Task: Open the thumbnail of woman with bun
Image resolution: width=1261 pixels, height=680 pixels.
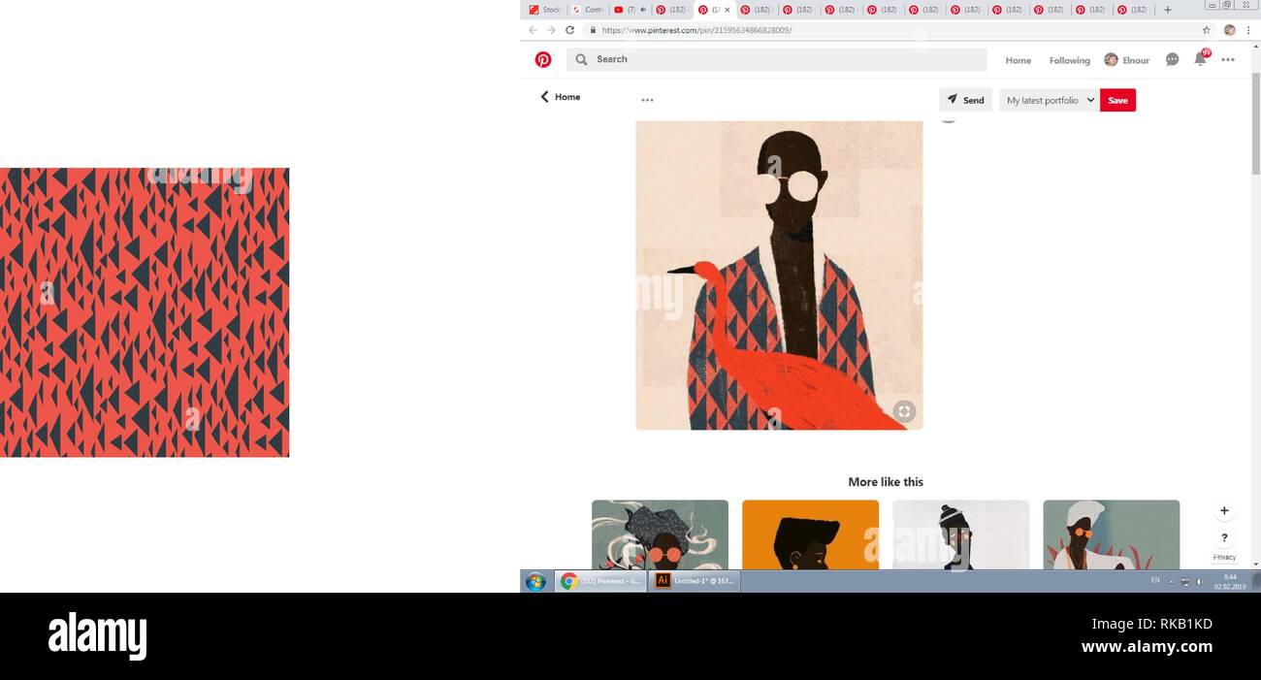Action: tap(960, 534)
